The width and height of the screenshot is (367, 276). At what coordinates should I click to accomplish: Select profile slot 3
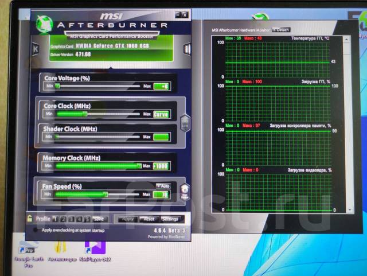[72, 219]
